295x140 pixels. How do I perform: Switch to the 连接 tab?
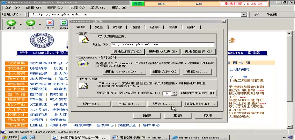pos(136,27)
